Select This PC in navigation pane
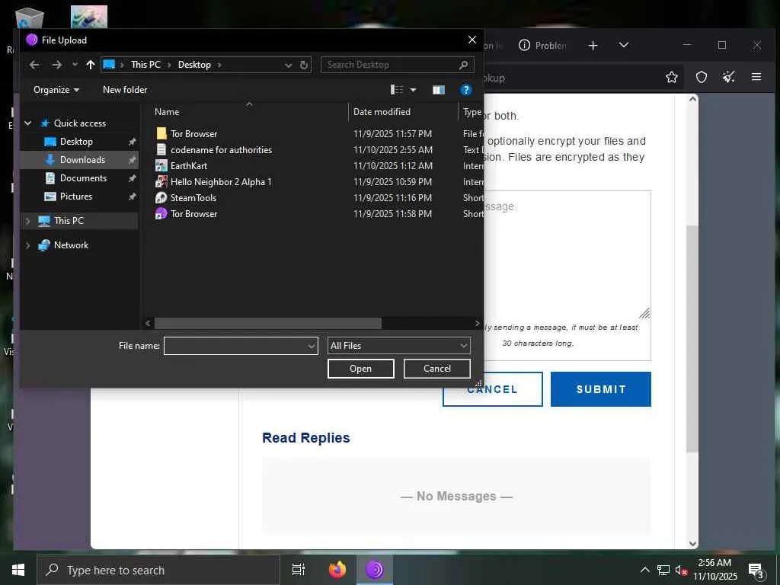The width and height of the screenshot is (780, 585). (x=69, y=221)
